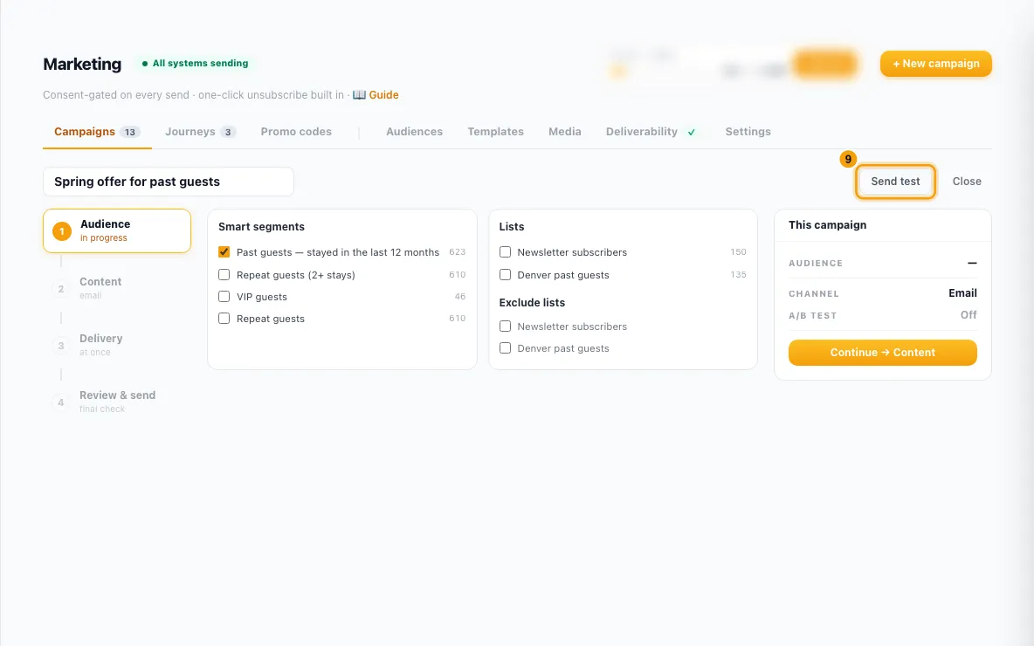
Task: Open the Audiences tab
Action: click(414, 132)
